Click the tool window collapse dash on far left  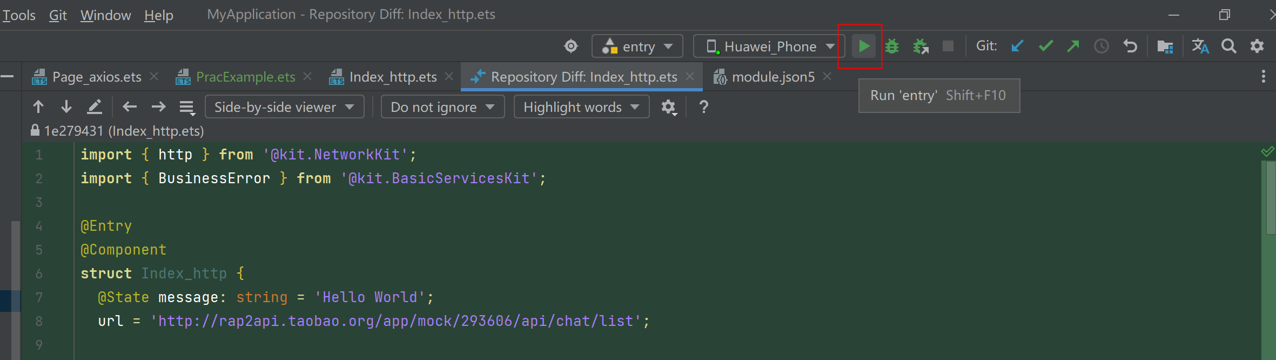8,76
